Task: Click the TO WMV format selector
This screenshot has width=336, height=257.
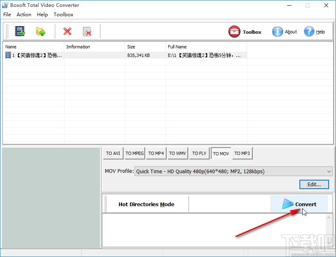Action: point(178,153)
